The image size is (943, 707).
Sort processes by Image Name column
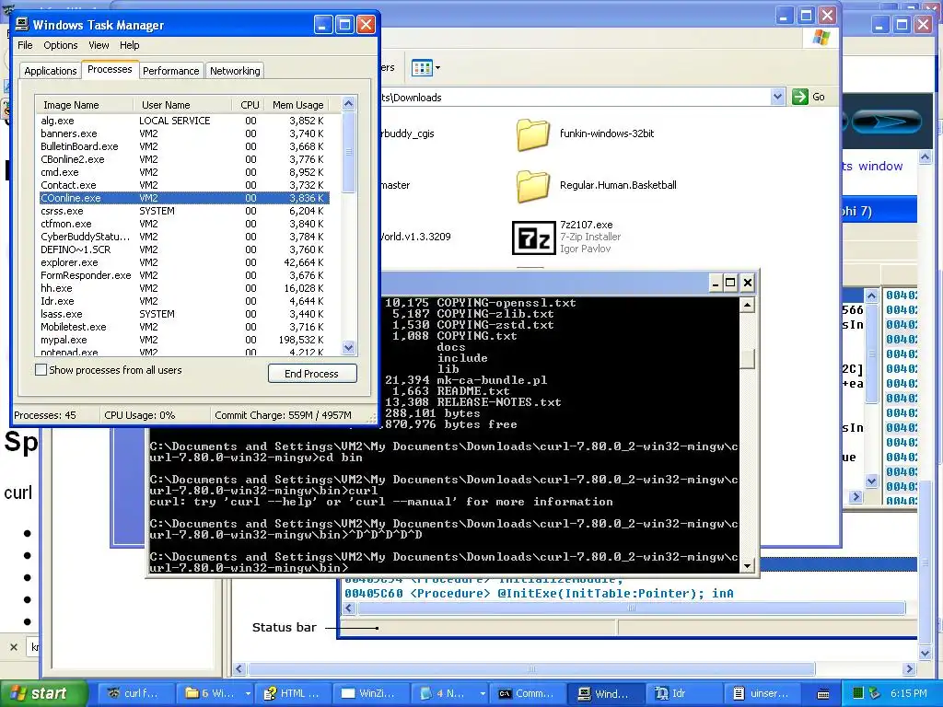coord(84,105)
